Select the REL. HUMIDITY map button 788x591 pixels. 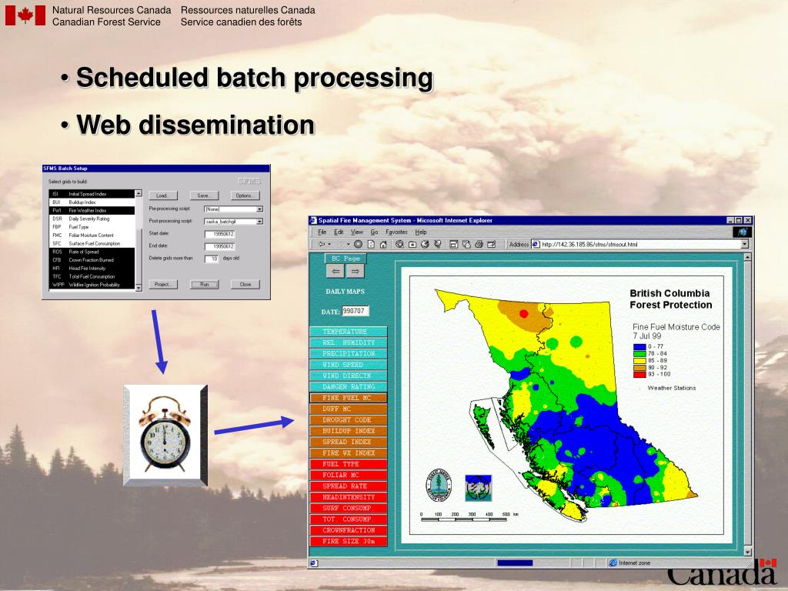(x=349, y=342)
